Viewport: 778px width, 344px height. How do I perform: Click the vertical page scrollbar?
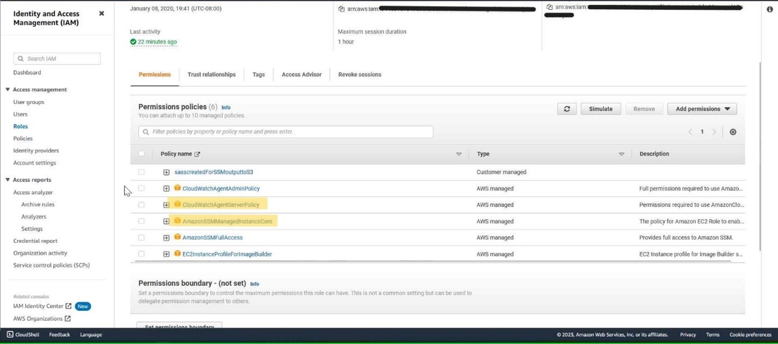click(760, 157)
